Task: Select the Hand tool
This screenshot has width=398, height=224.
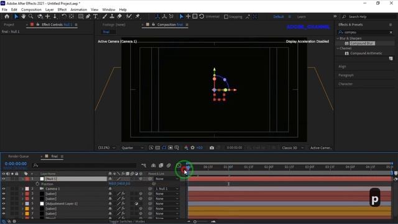Action: tap(24, 17)
